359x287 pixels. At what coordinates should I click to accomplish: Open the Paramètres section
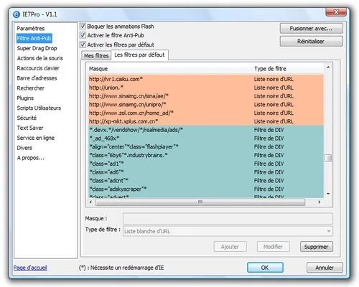pyautogui.click(x=31, y=29)
